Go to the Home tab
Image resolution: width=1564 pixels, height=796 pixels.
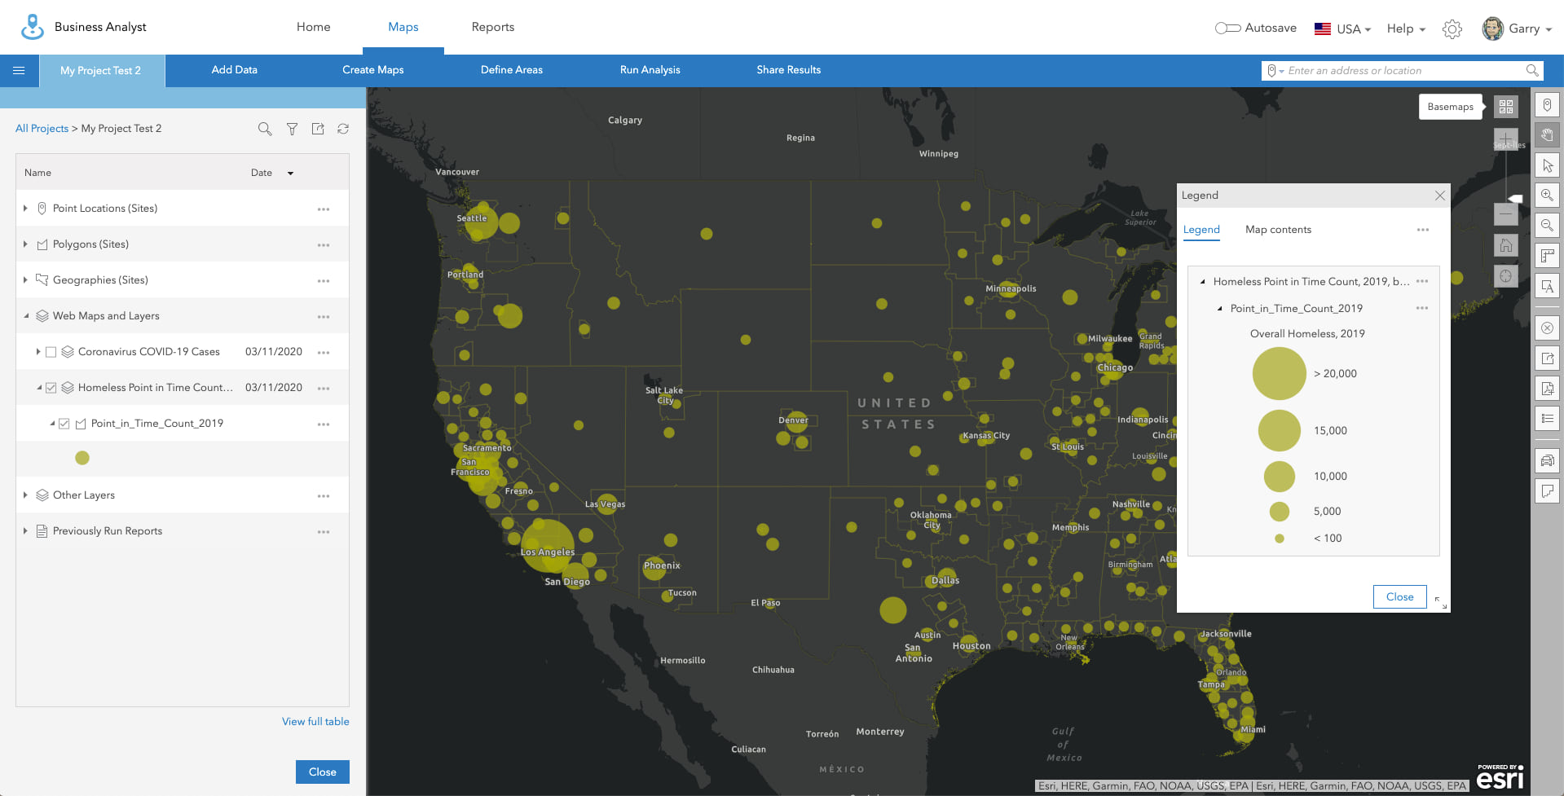(314, 27)
